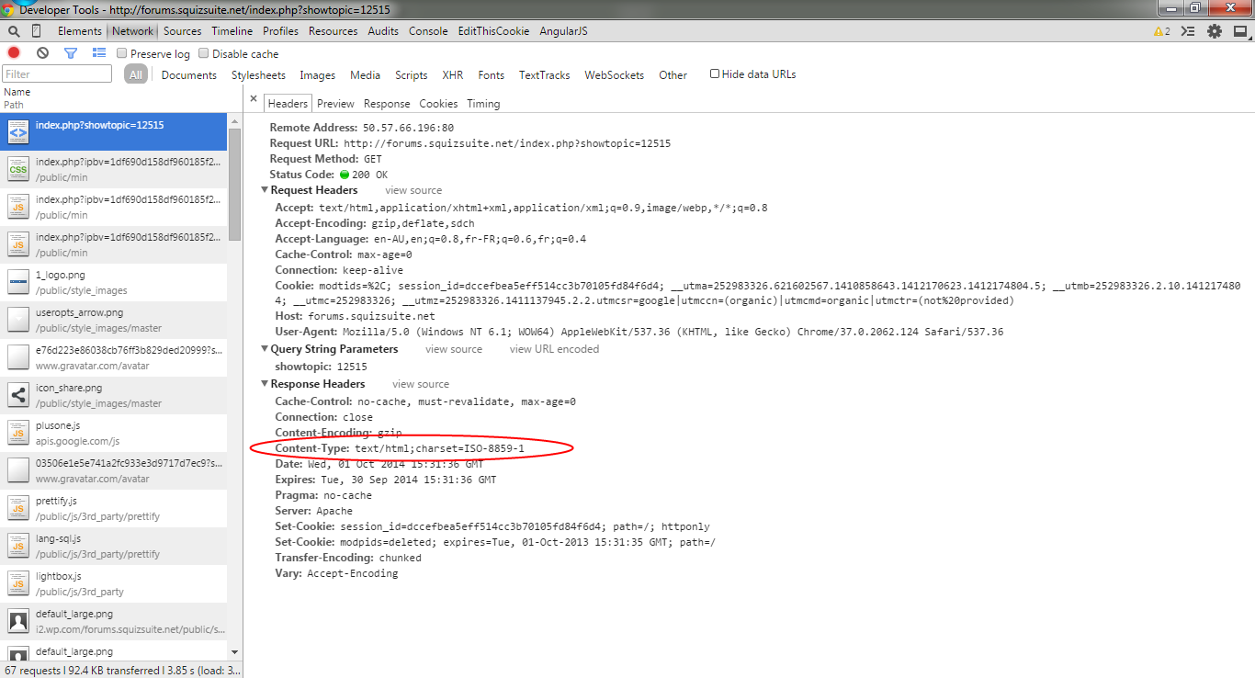The height and width of the screenshot is (678, 1255).
Task: Enable Hide data URLs filter
Action: (715, 74)
